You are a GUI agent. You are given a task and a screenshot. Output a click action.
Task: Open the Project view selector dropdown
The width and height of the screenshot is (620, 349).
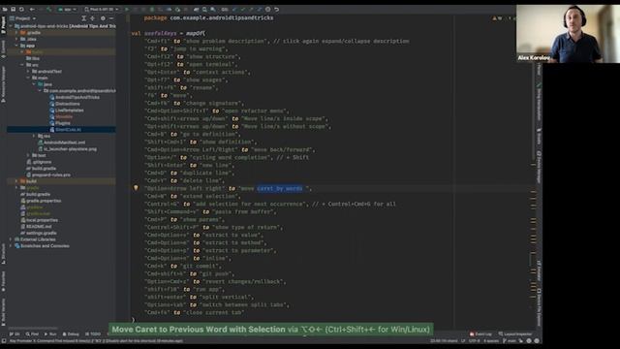pos(23,18)
